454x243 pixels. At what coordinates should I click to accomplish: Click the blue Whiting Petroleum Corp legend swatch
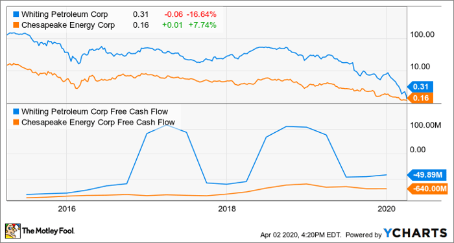pyautogui.click(x=16, y=14)
